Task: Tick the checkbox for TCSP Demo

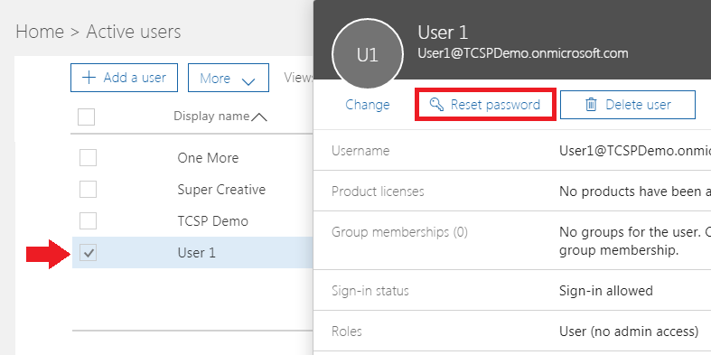Action: (88, 220)
